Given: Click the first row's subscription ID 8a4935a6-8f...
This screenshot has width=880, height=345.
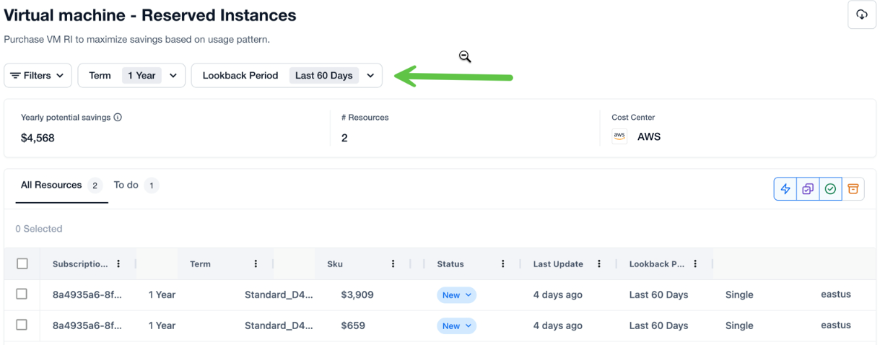Looking at the screenshot, I should pyautogui.click(x=87, y=295).
